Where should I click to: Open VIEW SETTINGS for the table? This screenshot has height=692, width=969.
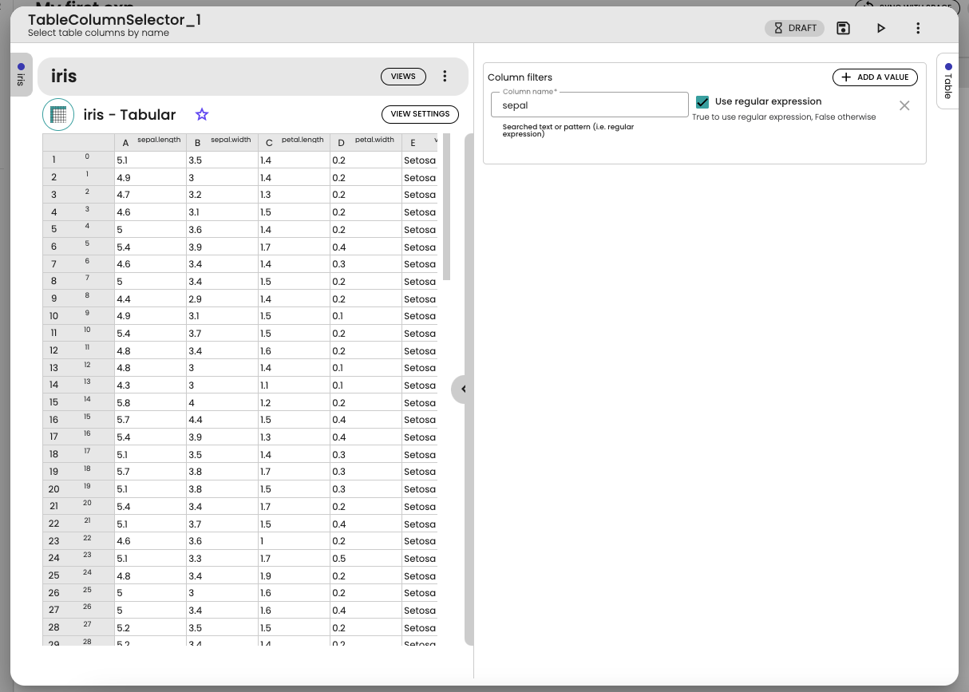click(420, 114)
